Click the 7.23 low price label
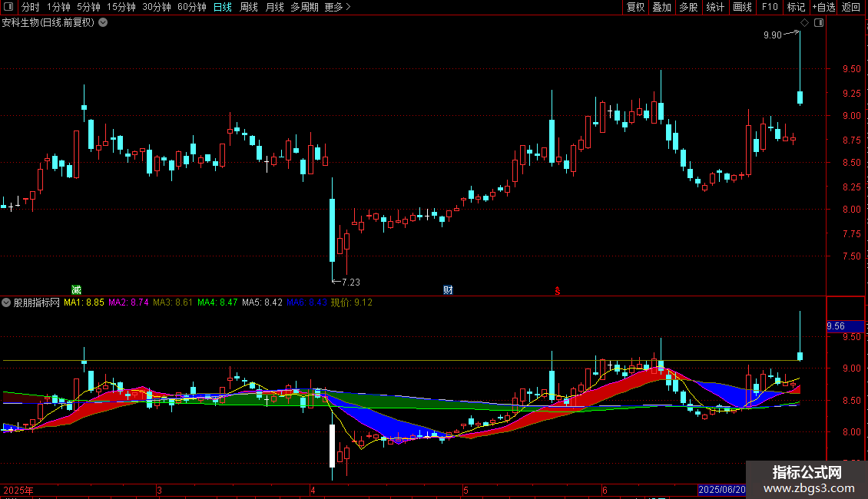The image size is (868, 499). (x=351, y=283)
